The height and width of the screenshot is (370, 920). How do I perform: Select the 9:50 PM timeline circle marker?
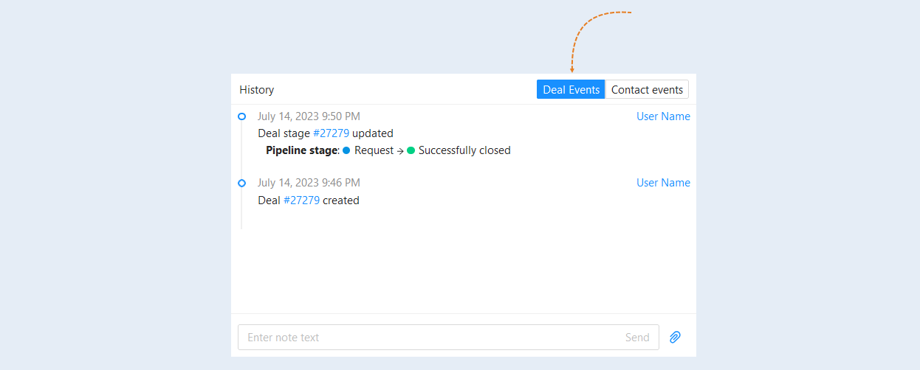pos(241,116)
